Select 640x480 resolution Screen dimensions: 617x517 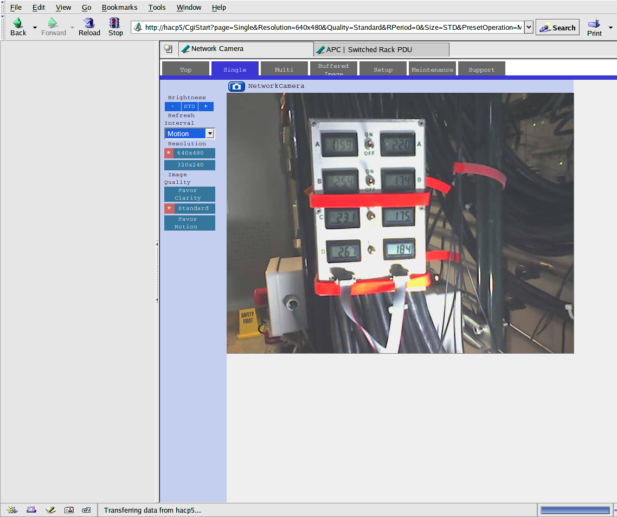click(190, 153)
